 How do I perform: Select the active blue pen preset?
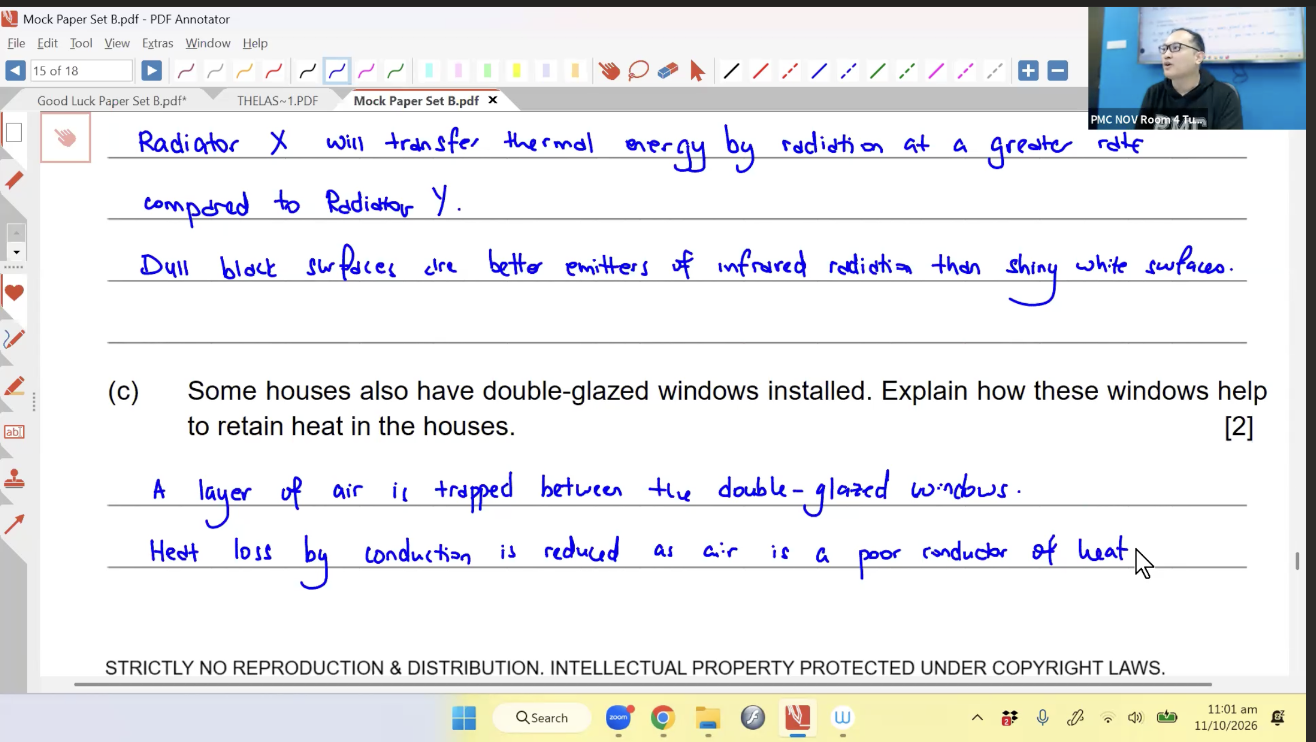[x=336, y=71]
